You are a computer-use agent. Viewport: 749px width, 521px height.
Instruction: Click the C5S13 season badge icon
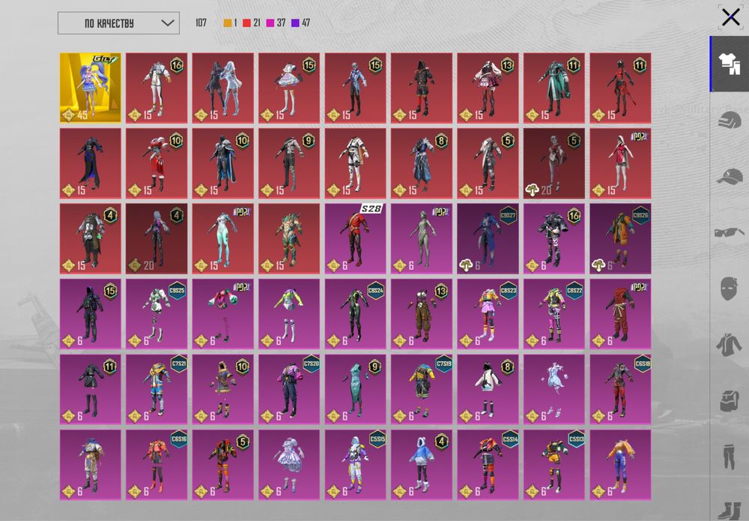575,439
